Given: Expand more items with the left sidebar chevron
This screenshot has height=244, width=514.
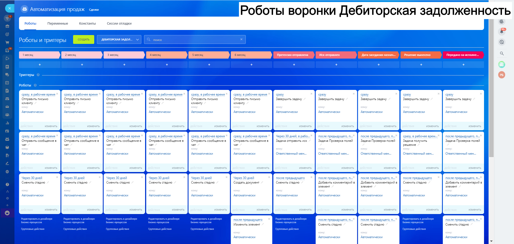Looking at the screenshot, I should [7, 171].
